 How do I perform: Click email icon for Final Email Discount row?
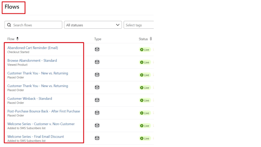[x=97, y=138]
